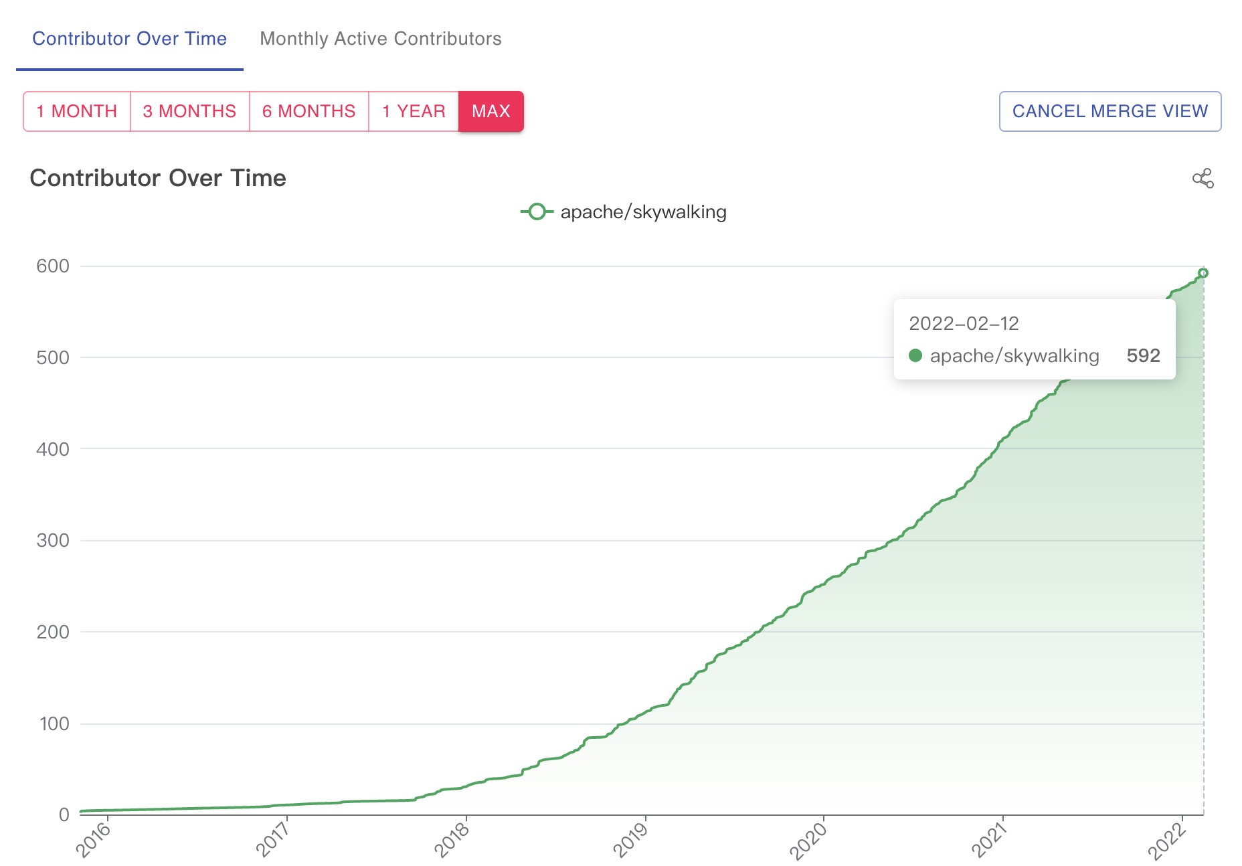
Task: Switch to Monthly Active Contributors tab
Action: click(380, 39)
